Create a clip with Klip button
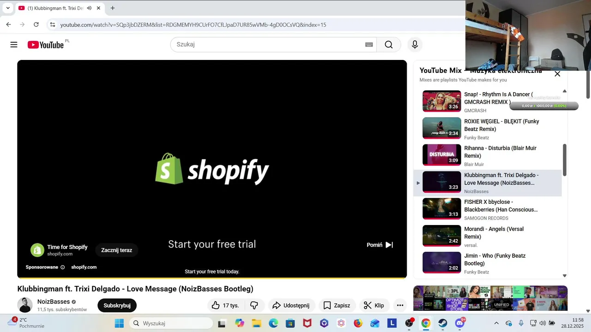 point(374,305)
